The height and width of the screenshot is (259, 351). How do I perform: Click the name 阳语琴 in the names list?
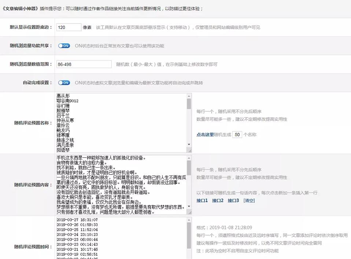(x=63, y=150)
